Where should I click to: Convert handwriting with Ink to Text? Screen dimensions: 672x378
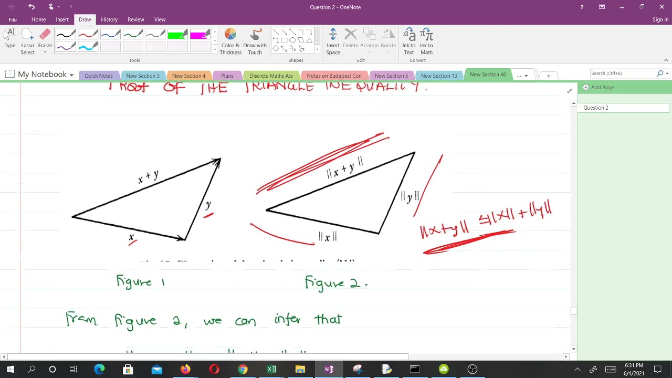[x=409, y=41]
